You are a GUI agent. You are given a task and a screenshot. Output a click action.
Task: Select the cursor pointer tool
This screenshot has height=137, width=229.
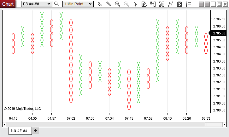pos(135,4)
